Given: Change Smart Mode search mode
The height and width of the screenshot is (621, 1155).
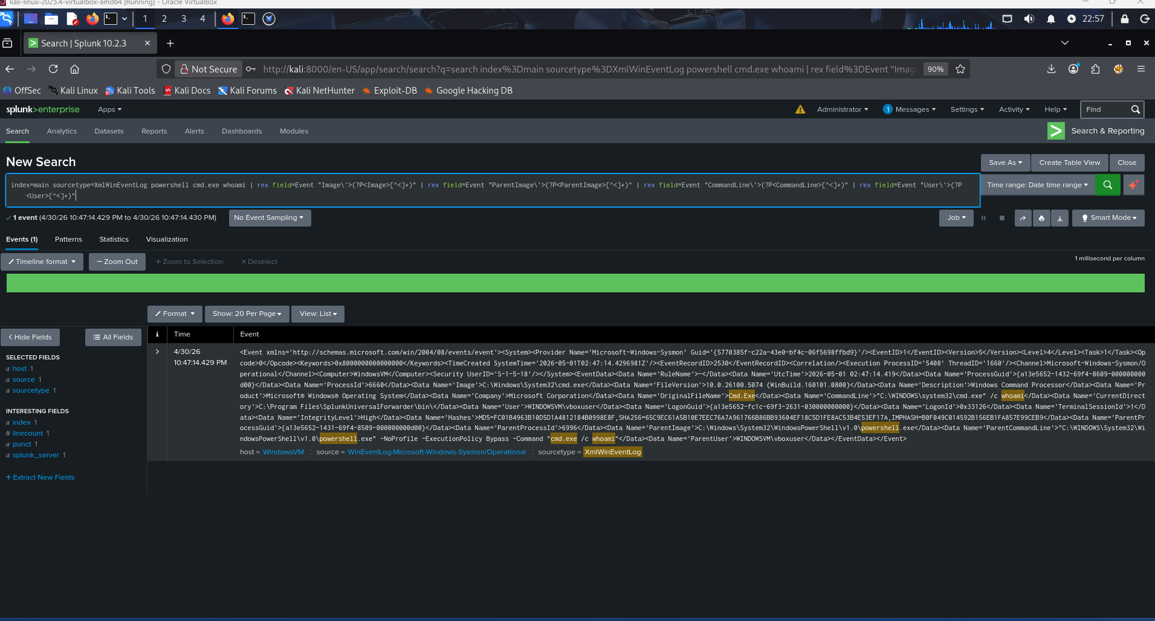Looking at the screenshot, I should click(1108, 218).
